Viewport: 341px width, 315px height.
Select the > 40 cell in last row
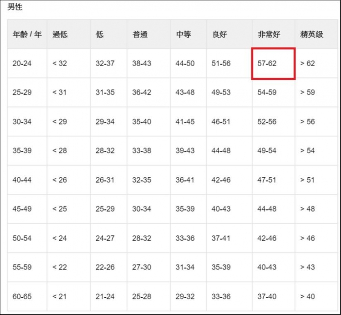coord(308,296)
